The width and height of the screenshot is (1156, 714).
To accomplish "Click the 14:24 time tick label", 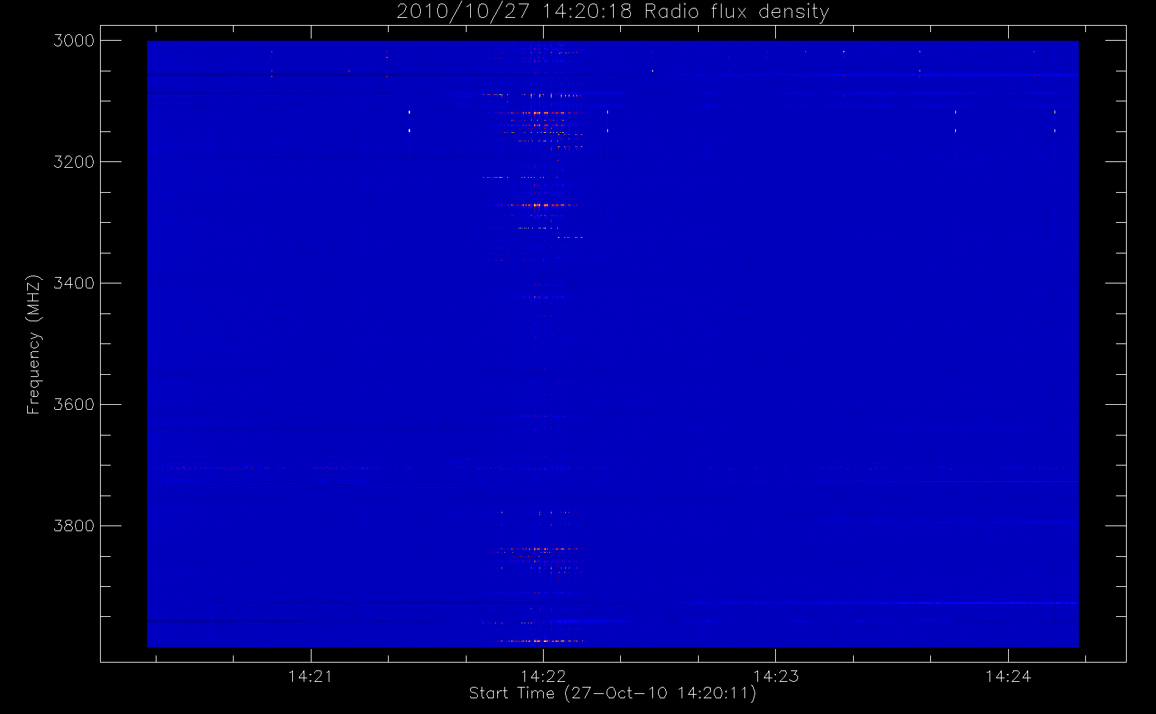I will (1008, 676).
